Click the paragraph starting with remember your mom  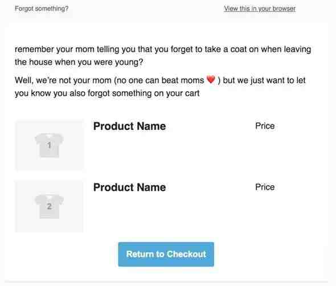coord(163,56)
